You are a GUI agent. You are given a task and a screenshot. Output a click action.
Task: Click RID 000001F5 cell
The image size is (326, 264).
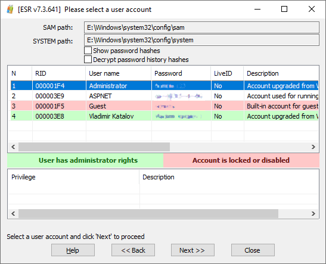(49, 106)
